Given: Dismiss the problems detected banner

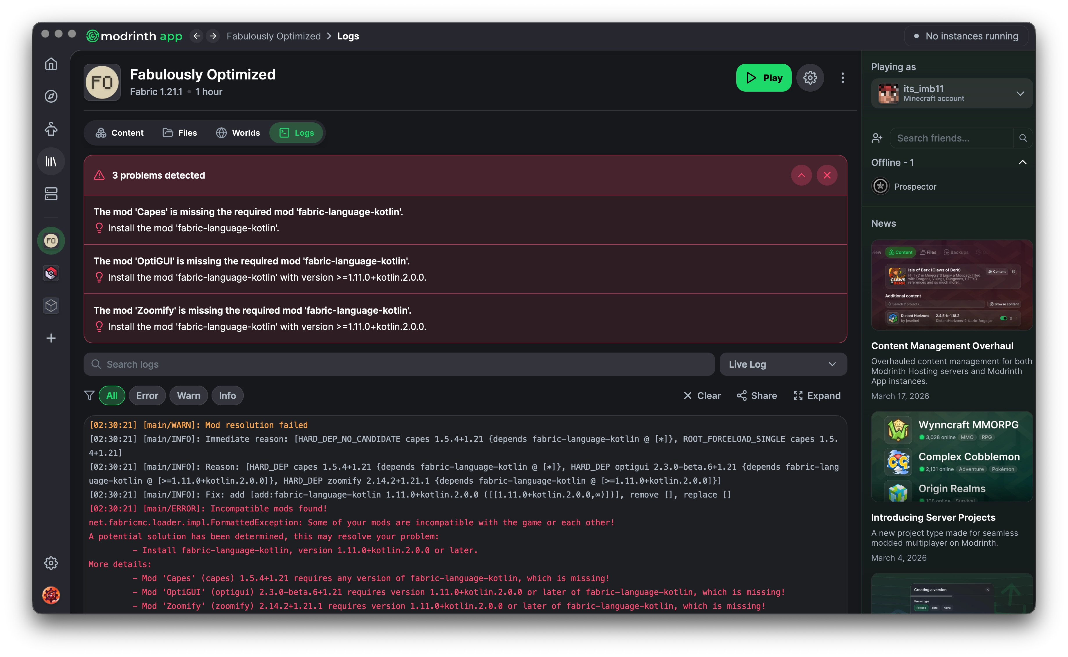Looking at the screenshot, I should click(827, 175).
